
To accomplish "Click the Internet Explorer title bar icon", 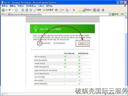I will tap(2, 2).
